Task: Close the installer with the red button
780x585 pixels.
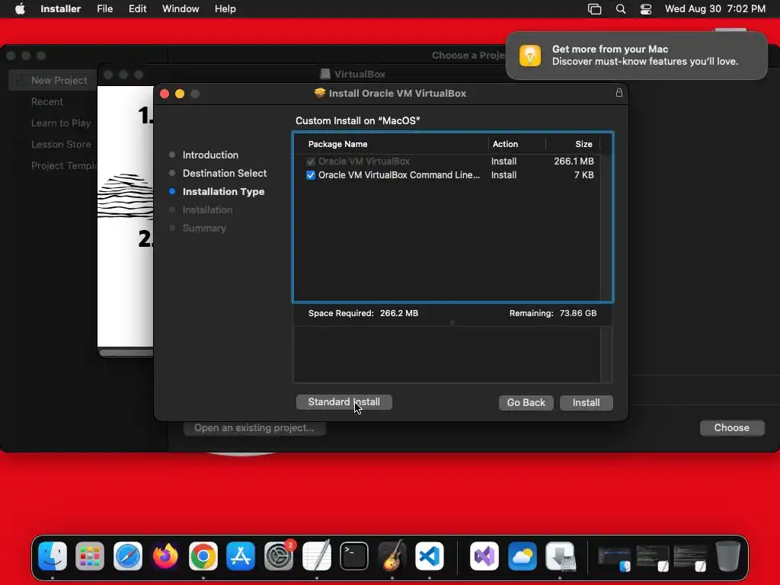Action: click(165, 94)
